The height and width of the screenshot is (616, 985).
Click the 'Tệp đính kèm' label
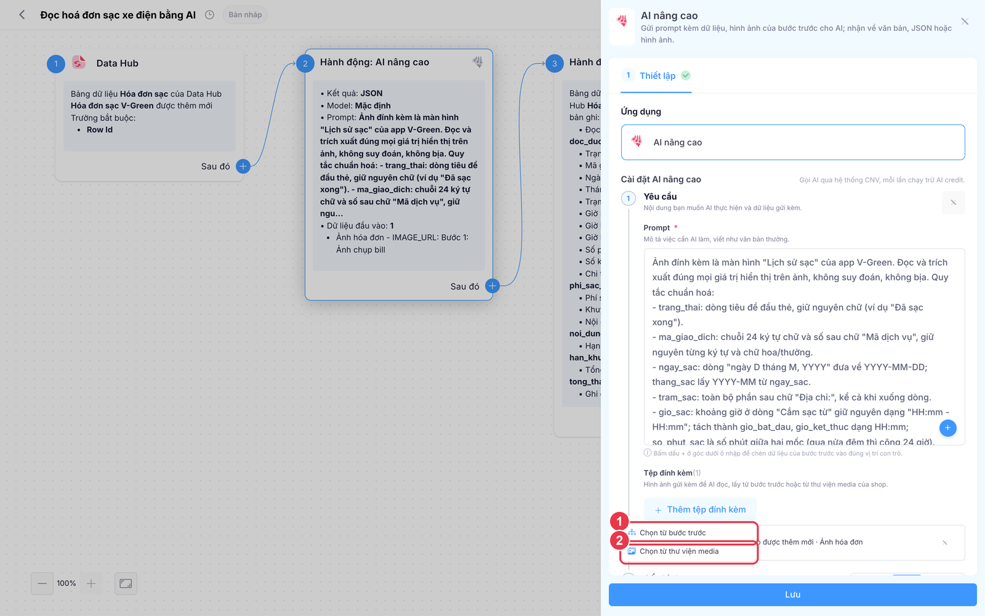[x=668, y=473]
